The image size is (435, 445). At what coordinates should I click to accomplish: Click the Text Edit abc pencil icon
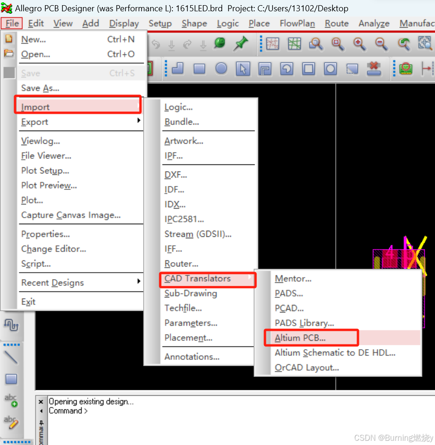pyautogui.click(x=11, y=422)
